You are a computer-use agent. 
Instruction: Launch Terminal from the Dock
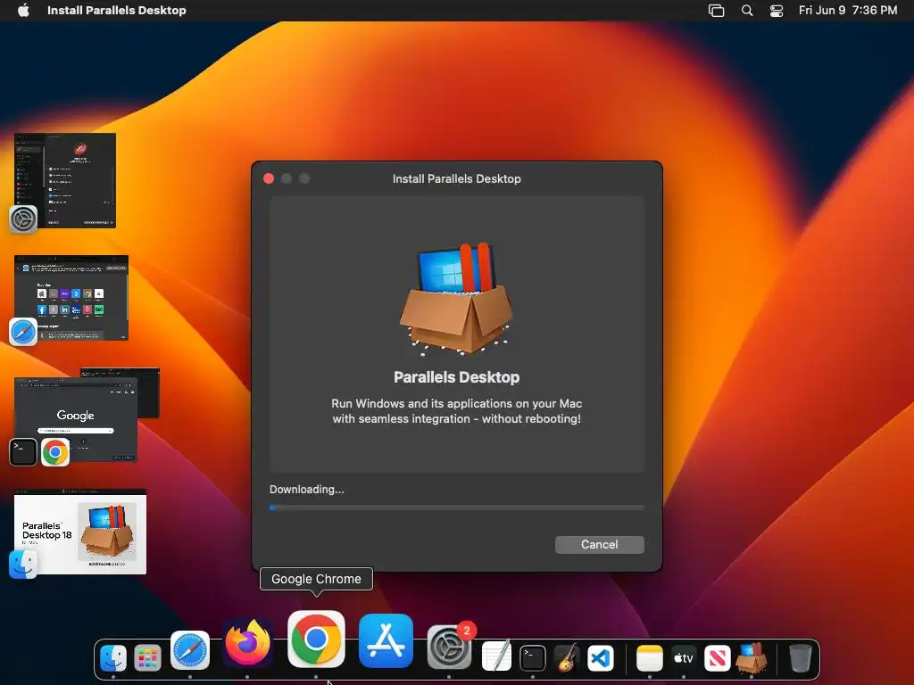pos(532,659)
